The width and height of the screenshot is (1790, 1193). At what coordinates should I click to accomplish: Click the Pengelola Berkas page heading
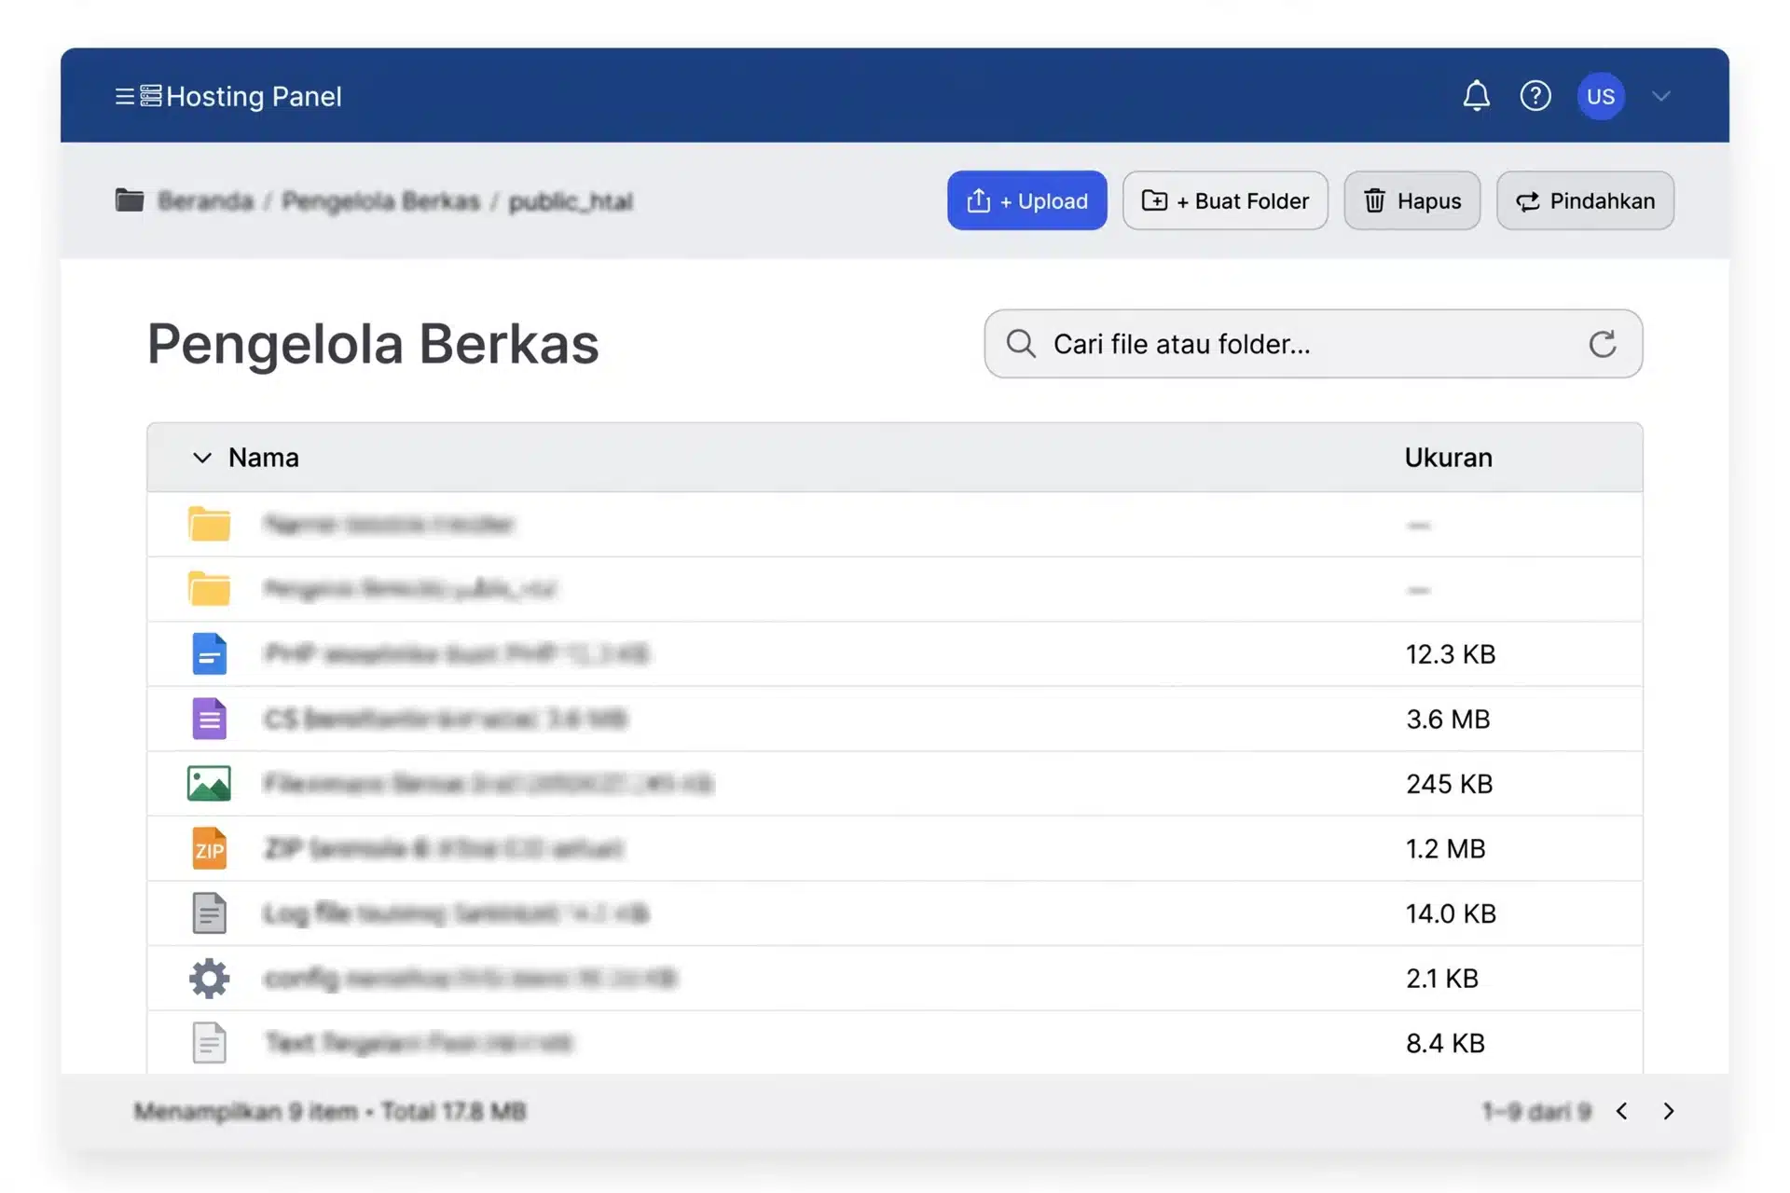tap(373, 344)
